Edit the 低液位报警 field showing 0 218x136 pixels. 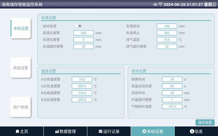(x=83, y=40)
